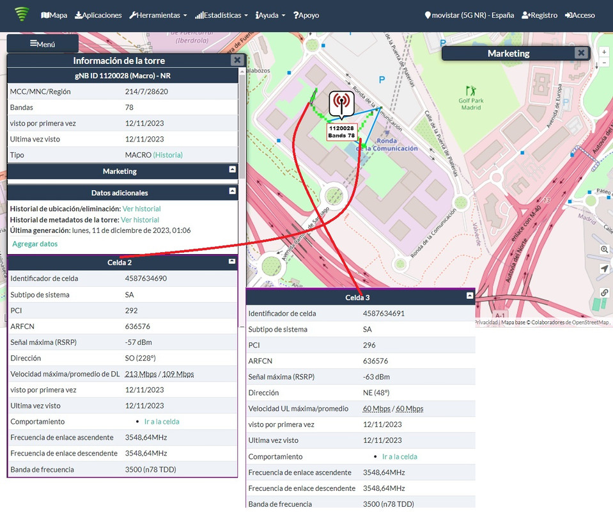Click Ir a la celda in Celda 2
The height and width of the screenshot is (512, 613).
tap(162, 422)
